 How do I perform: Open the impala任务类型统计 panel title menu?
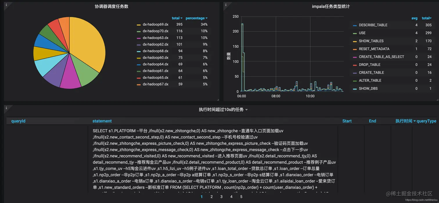[x=331, y=6]
